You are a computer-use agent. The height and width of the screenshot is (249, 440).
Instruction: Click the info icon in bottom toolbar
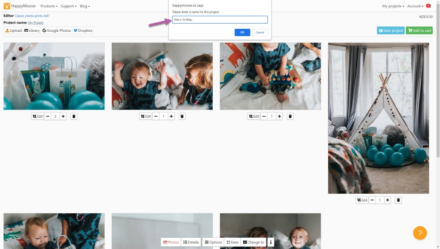click(271, 242)
